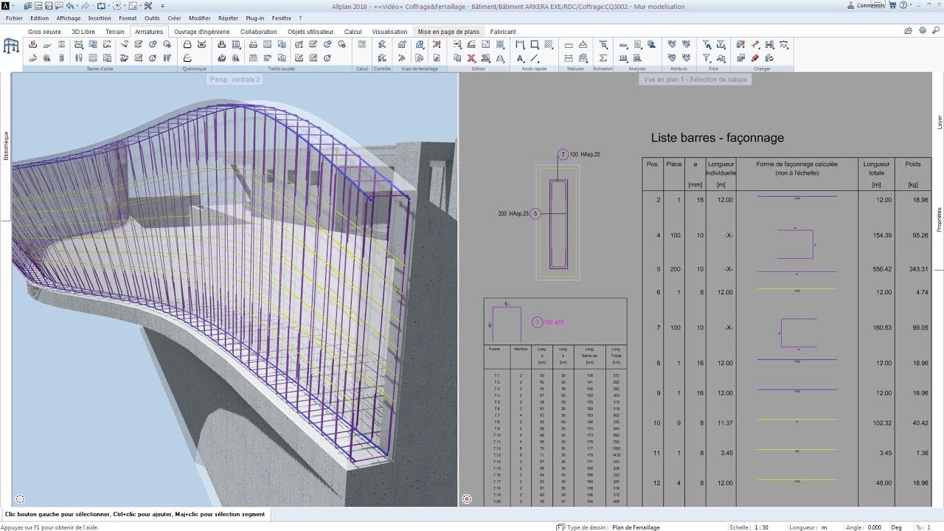Click the red X delete icon in Edition
This screenshot has width=944, height=531.
pos(472,58)
